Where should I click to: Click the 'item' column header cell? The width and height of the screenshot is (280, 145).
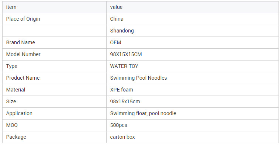point(54,7)
